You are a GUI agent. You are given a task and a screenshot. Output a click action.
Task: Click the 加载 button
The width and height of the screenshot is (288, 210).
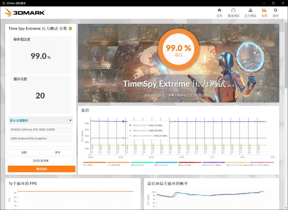tap(24, 152)
